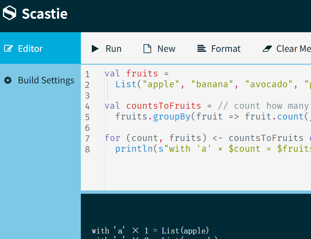The width and height of the screenshot is (311, 239).
Task: Click the Build Settings gear icon
Action: point(8,80)
